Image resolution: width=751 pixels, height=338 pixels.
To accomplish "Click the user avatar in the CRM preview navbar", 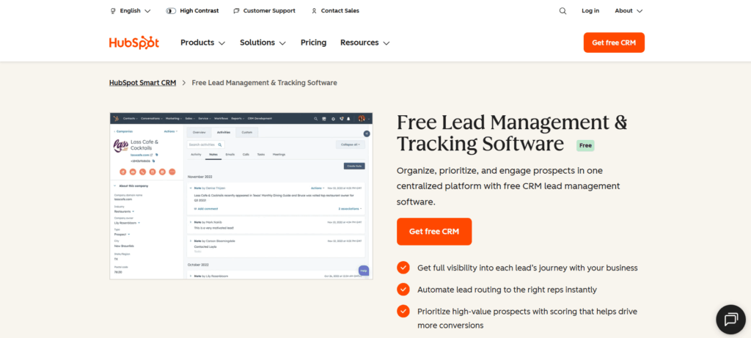I will [362, 119].
